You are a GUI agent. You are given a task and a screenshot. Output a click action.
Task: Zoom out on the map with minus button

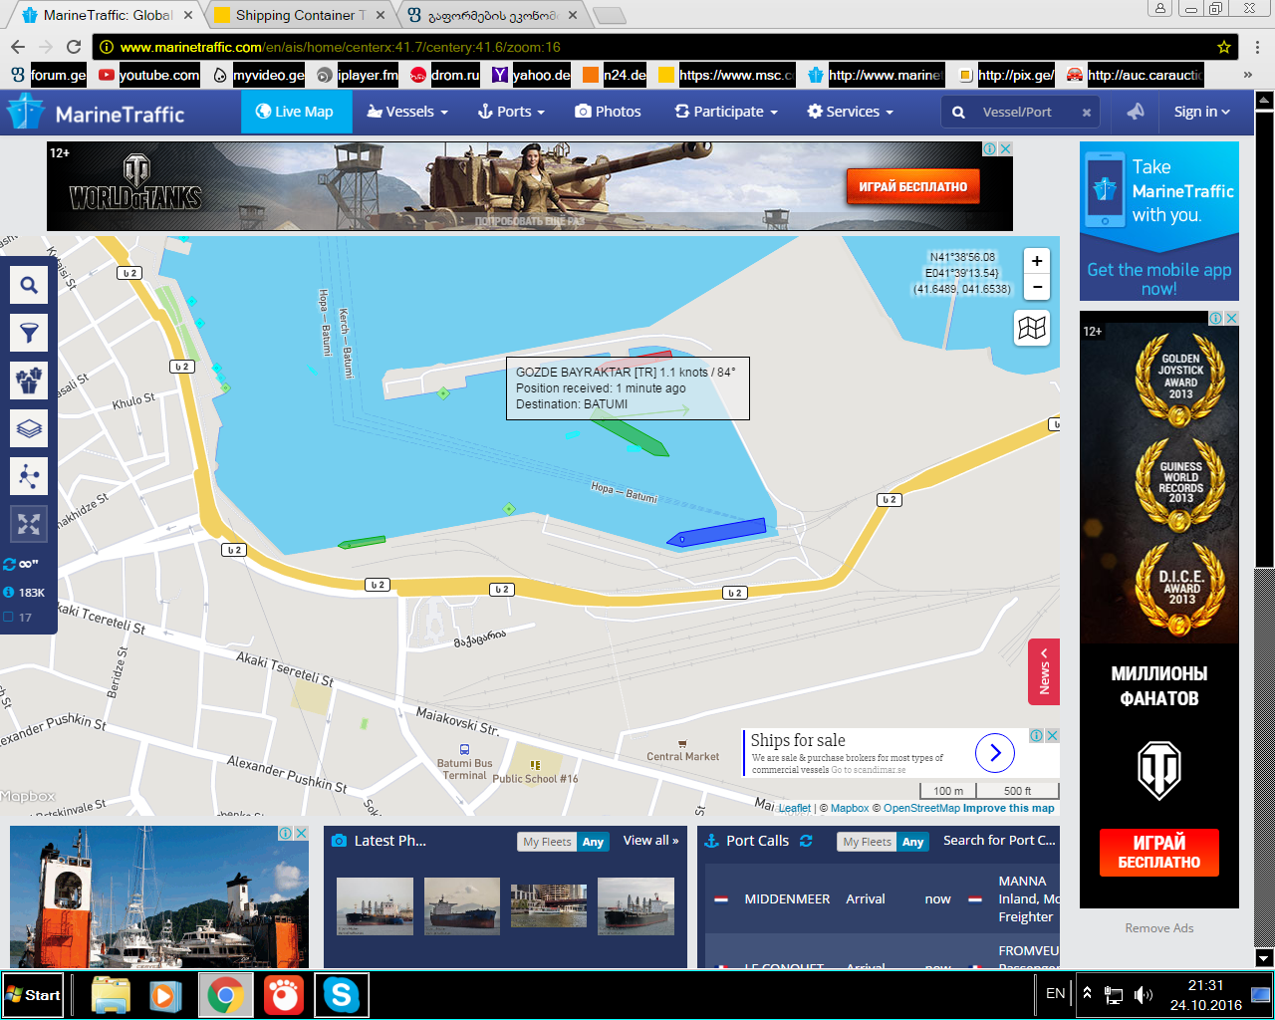pos(1037,287)
